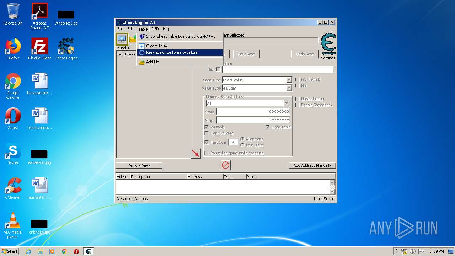Open the Edit menu
The width and height of the screenshot is (455, 256).
coord(130,29)
